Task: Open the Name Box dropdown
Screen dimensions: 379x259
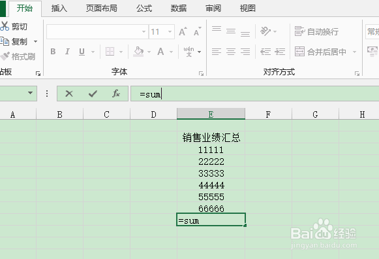Action: 31,93
